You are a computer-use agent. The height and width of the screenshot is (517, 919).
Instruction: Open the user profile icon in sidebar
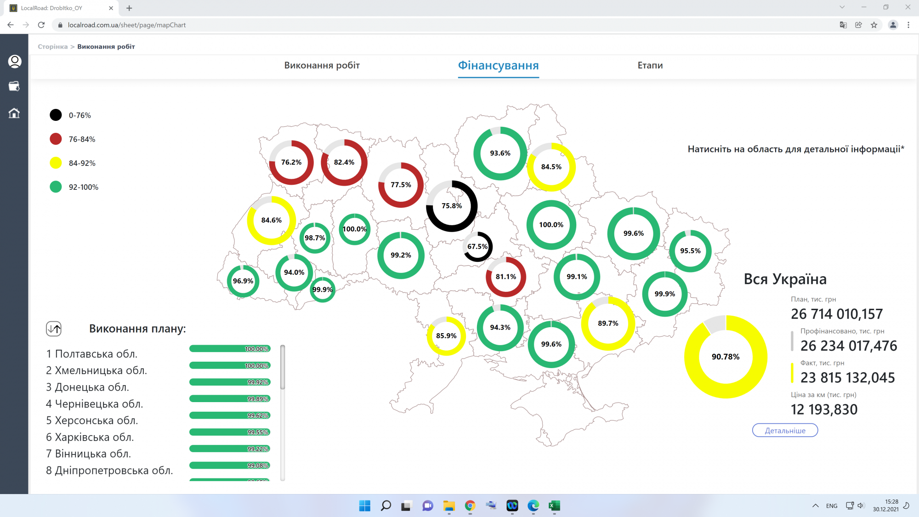tap(15, 61)
